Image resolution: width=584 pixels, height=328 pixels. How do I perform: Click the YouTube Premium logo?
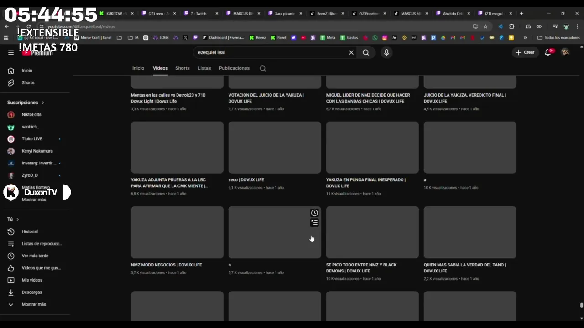[37, 53]
